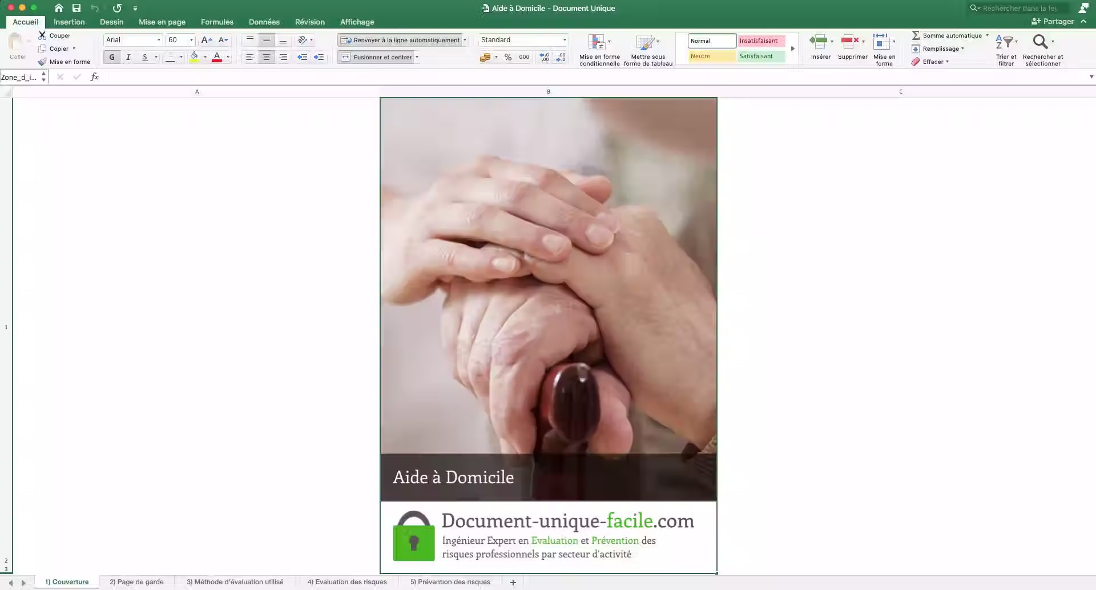This screenshot has height=590, width=1096.
Task: Pick the red font color swatch
Action: point(217,57)
